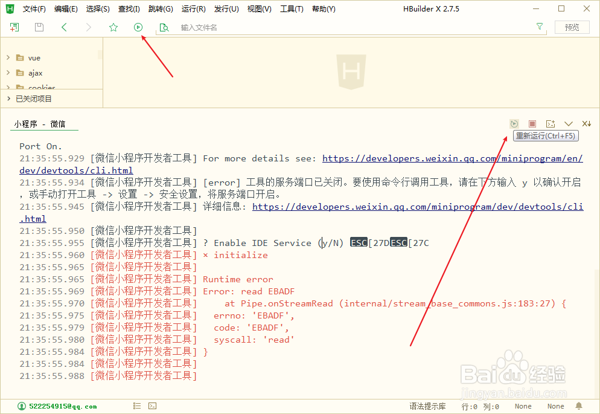This screenshot has width=600, height=414.
Task: Click the 'Port On.' console line
Action: [40, 146]
